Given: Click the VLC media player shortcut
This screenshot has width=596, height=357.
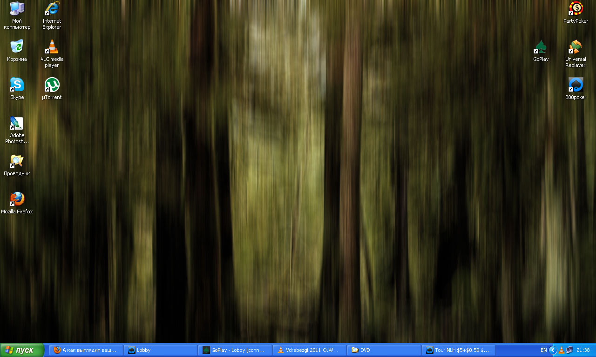Looking at the screenshot, I should tap(52, 53).
